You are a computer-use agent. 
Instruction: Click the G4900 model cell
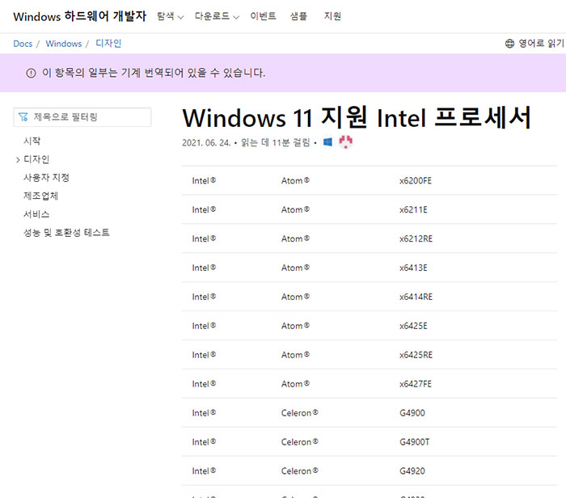[x=412, y=413]
